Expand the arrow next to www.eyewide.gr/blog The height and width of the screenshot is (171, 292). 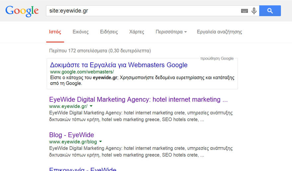[101, 142]
